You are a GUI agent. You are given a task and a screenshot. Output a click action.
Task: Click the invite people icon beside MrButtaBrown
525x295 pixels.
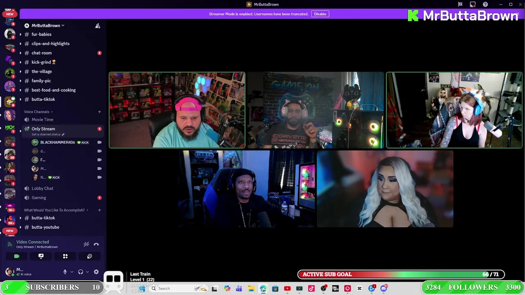tap(98, 26)
